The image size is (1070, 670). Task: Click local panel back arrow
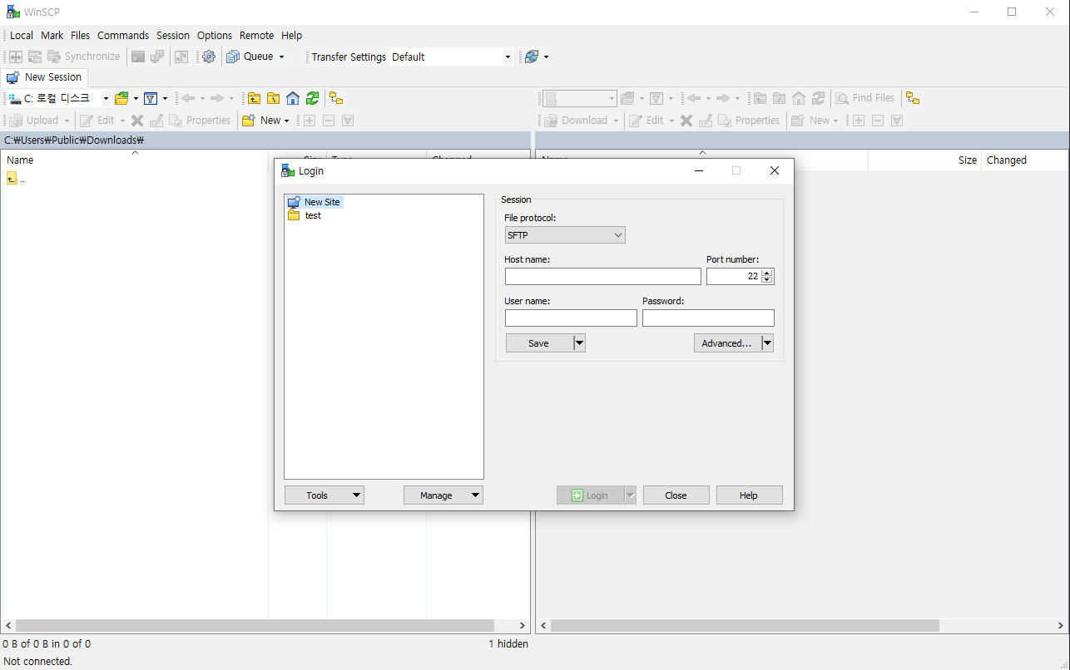coord(188,98)
